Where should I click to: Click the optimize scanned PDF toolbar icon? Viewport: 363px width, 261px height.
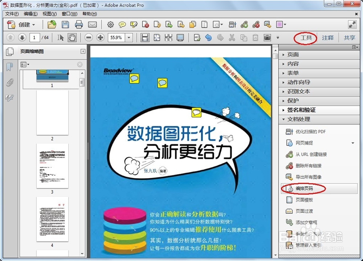coord(232,25)
